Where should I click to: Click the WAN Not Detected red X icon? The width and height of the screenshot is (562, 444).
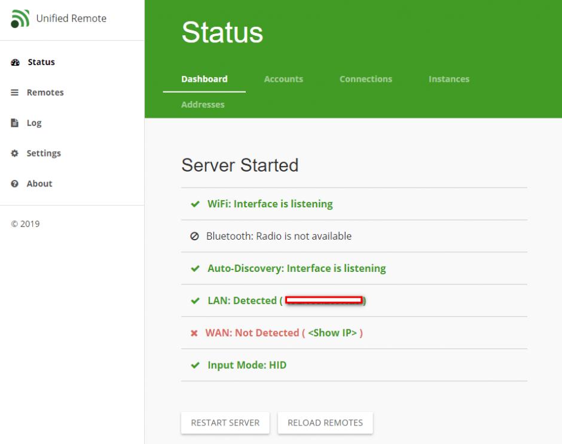(x=194, y=333)
